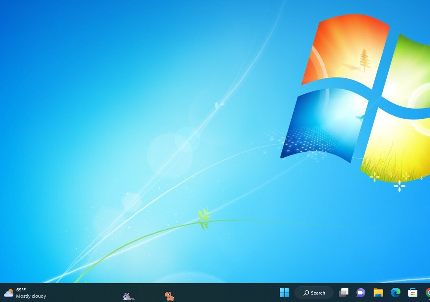Open Task View from the taskbar

click(x=344, y=293)
